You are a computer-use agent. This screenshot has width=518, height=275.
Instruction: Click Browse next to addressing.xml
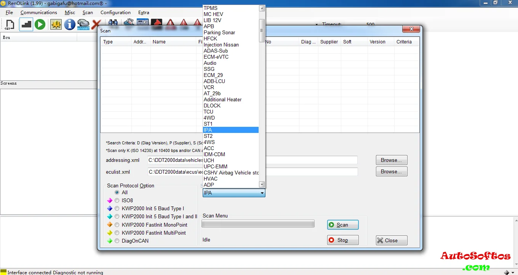coord(391,160)
